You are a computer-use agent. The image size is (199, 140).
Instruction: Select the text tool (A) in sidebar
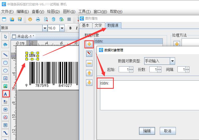5,94
